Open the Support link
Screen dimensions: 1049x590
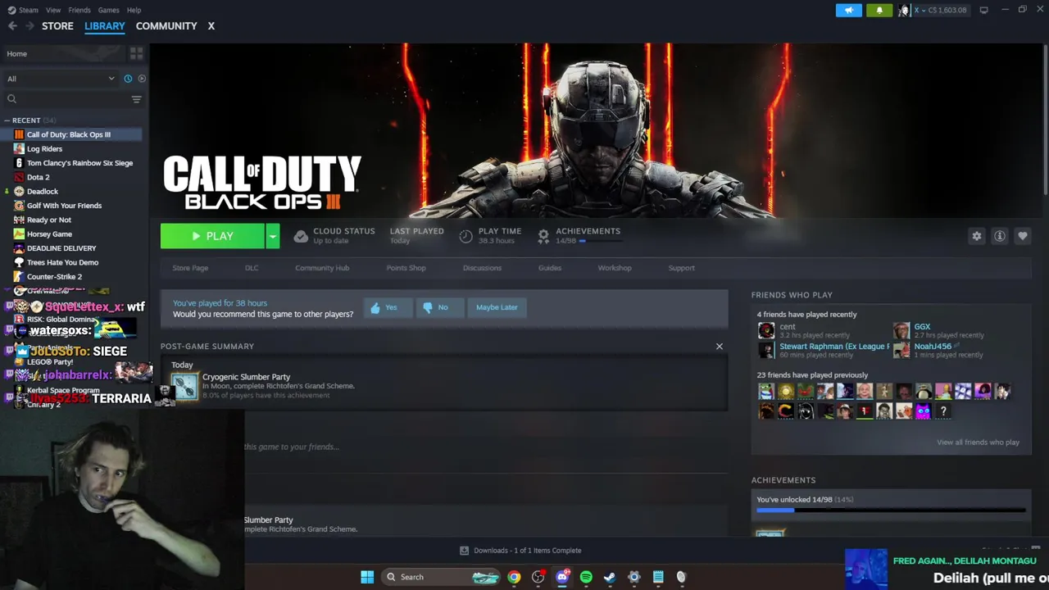[x=681, y=268]
